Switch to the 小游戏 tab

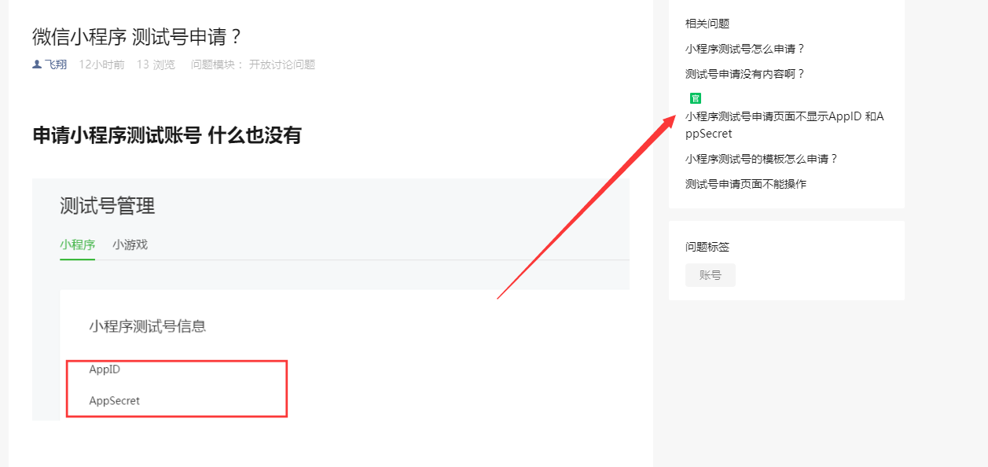pyautogui.click(x=130, y=245)
